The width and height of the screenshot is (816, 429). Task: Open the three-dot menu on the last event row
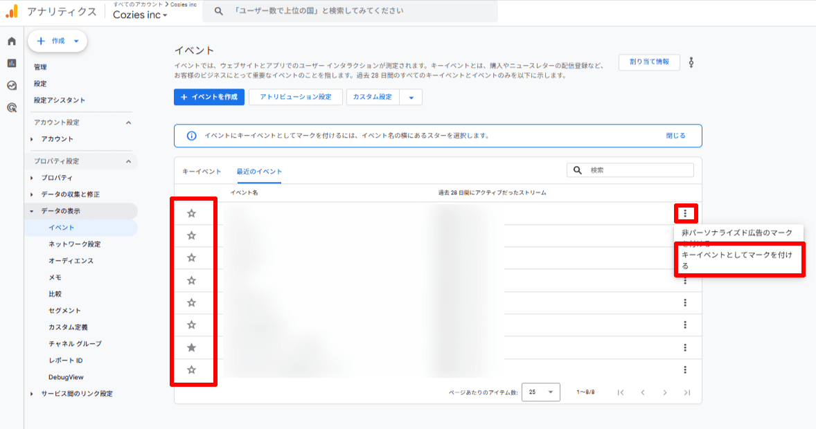[684, 370]
